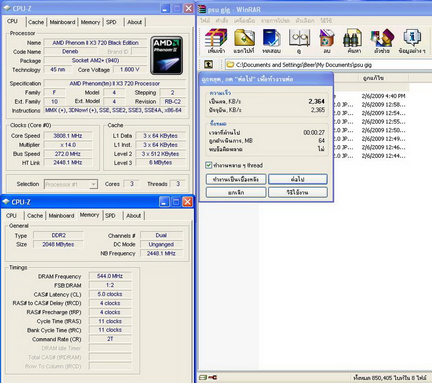Open the คำสั่ง (Commands) menu in WinRAR
Viewport: 432px width, 383px height.
pyautogui.click(x=222, y=21)
